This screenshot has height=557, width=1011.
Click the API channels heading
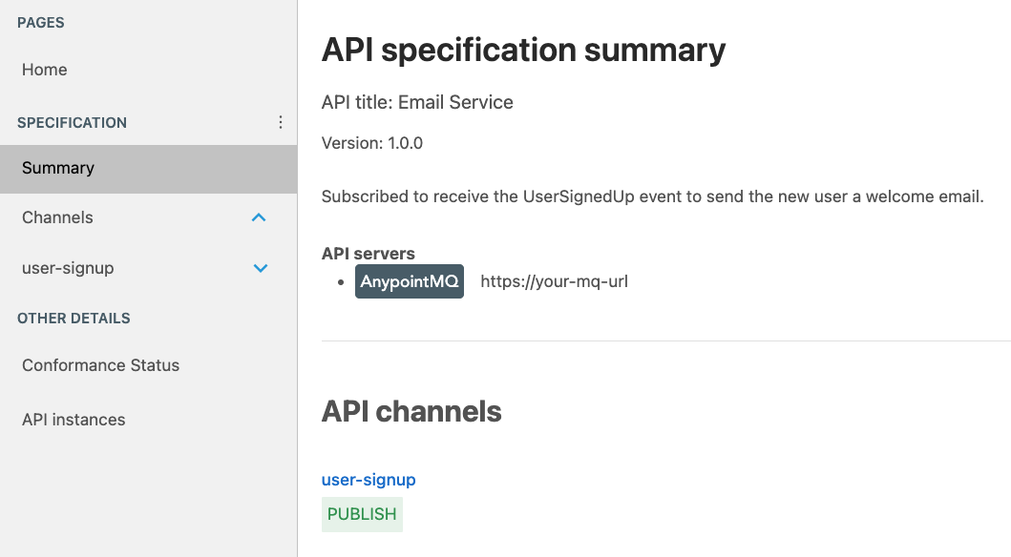[412, 411]
